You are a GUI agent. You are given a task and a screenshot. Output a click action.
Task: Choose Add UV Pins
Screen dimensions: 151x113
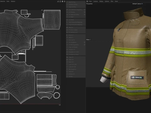pyautogui.click(x=76, y=2)
